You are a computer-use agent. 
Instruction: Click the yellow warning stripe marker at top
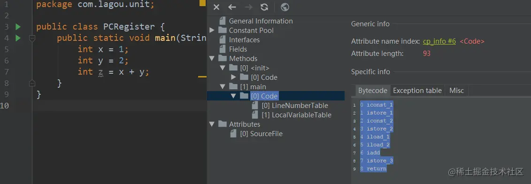(x=202, y=3)
